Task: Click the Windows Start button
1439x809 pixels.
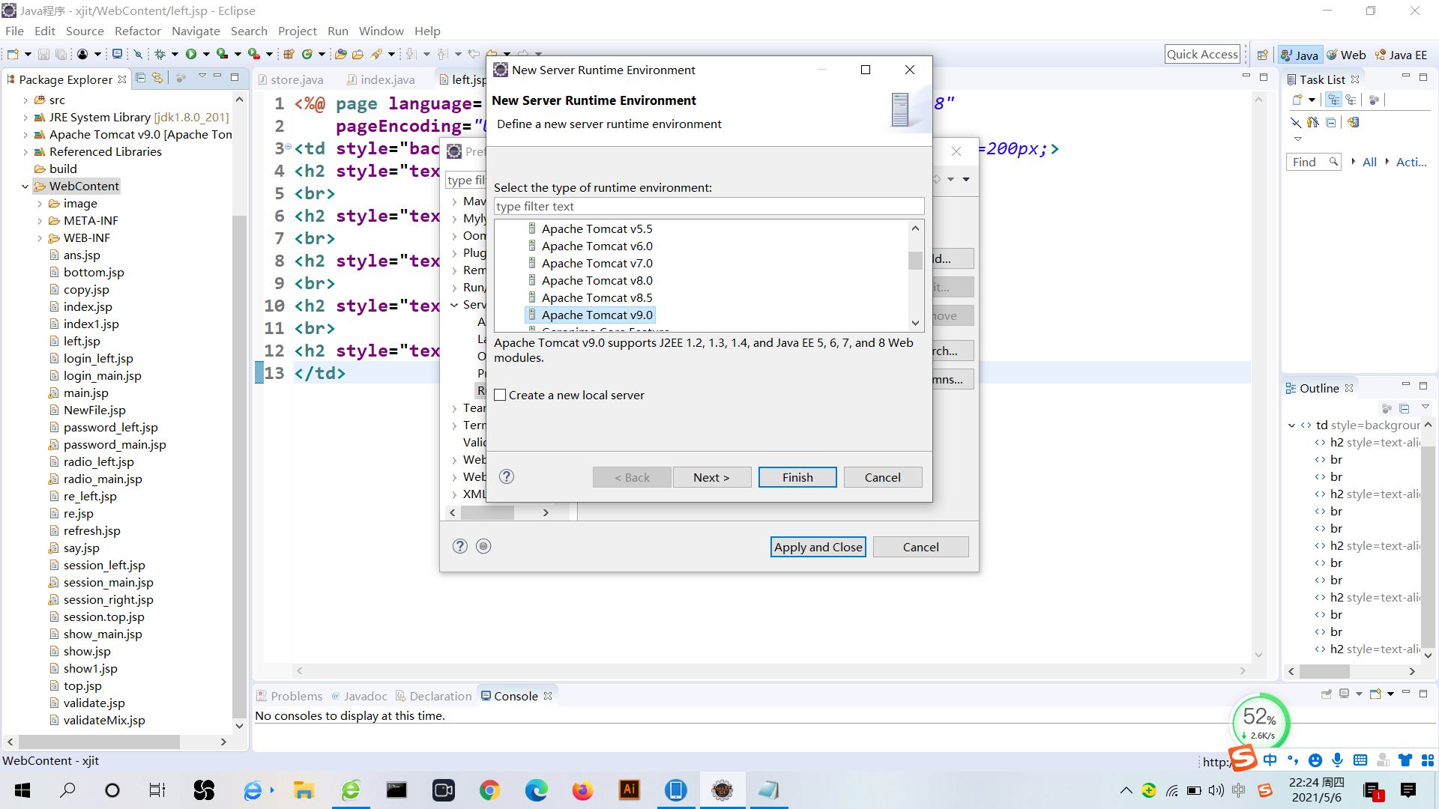Action: click(22, 790)
